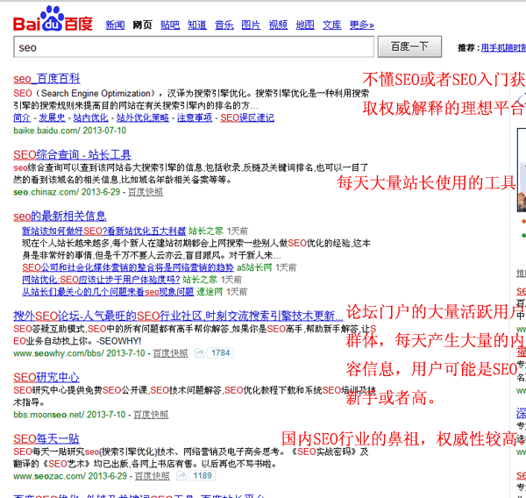Open the 文库 (Wenku) tab
Image resolution: width=526 pixels, height=498 pixels.
332,25
